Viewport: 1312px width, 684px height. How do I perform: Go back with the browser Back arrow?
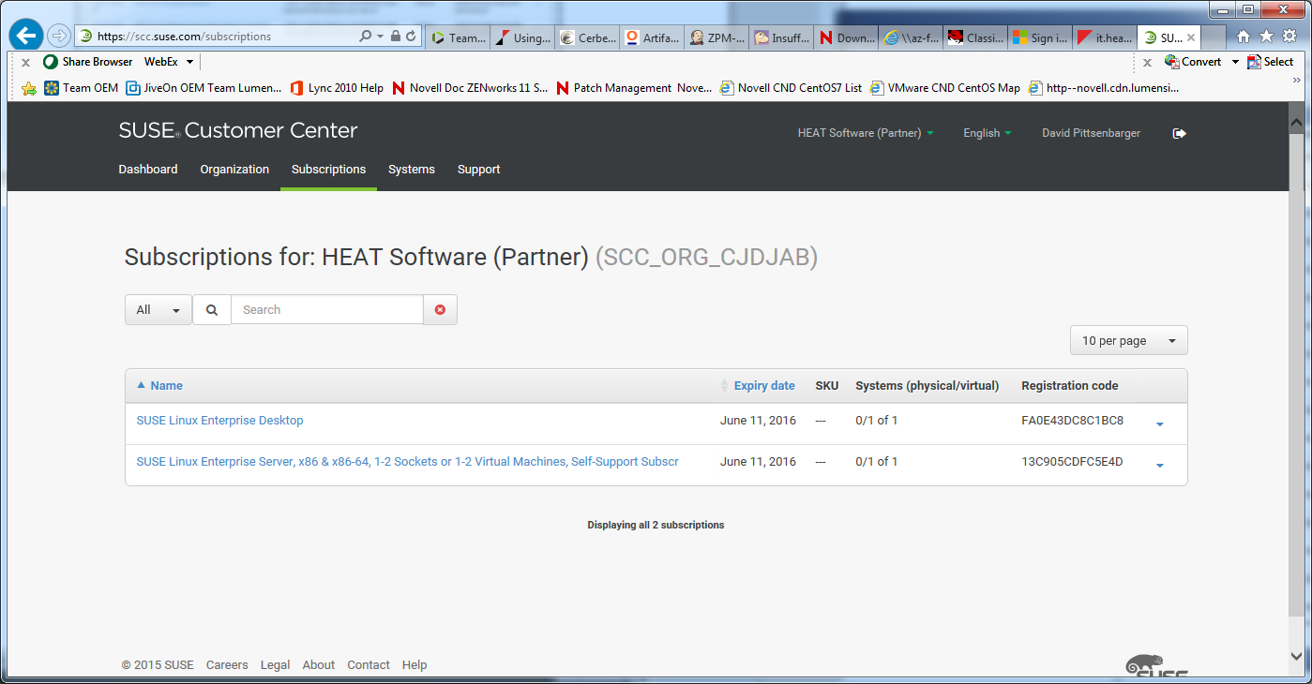[x=26, y=36]
